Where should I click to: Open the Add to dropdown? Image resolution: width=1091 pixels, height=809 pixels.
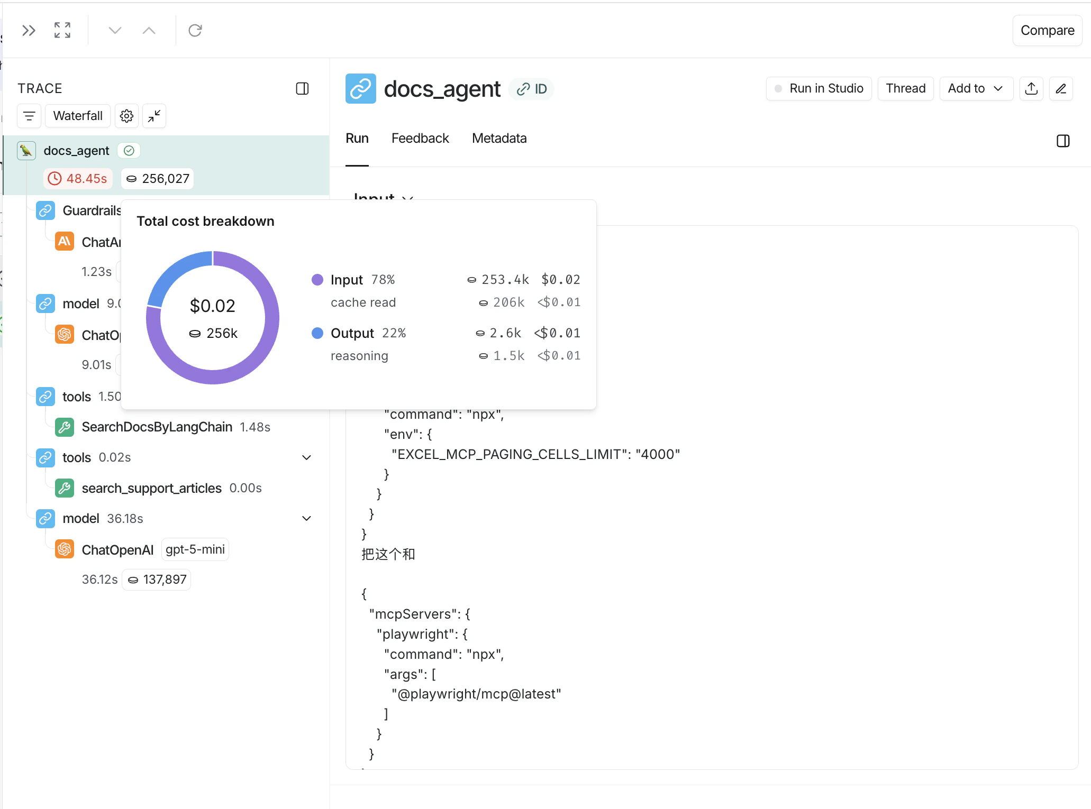click(x=976, y=88)
